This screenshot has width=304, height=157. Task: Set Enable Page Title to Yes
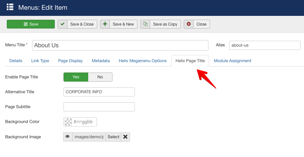coord(76,77)
